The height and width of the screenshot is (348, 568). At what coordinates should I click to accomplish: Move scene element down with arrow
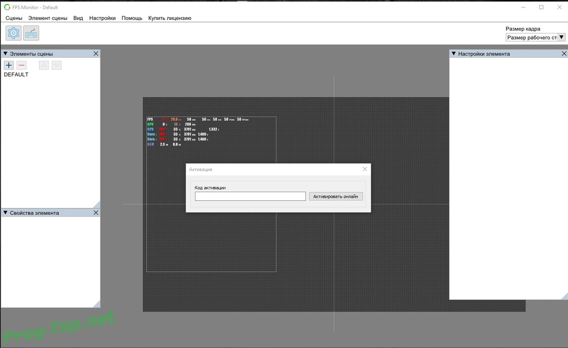pyautogui.click(x=56, y=65)
